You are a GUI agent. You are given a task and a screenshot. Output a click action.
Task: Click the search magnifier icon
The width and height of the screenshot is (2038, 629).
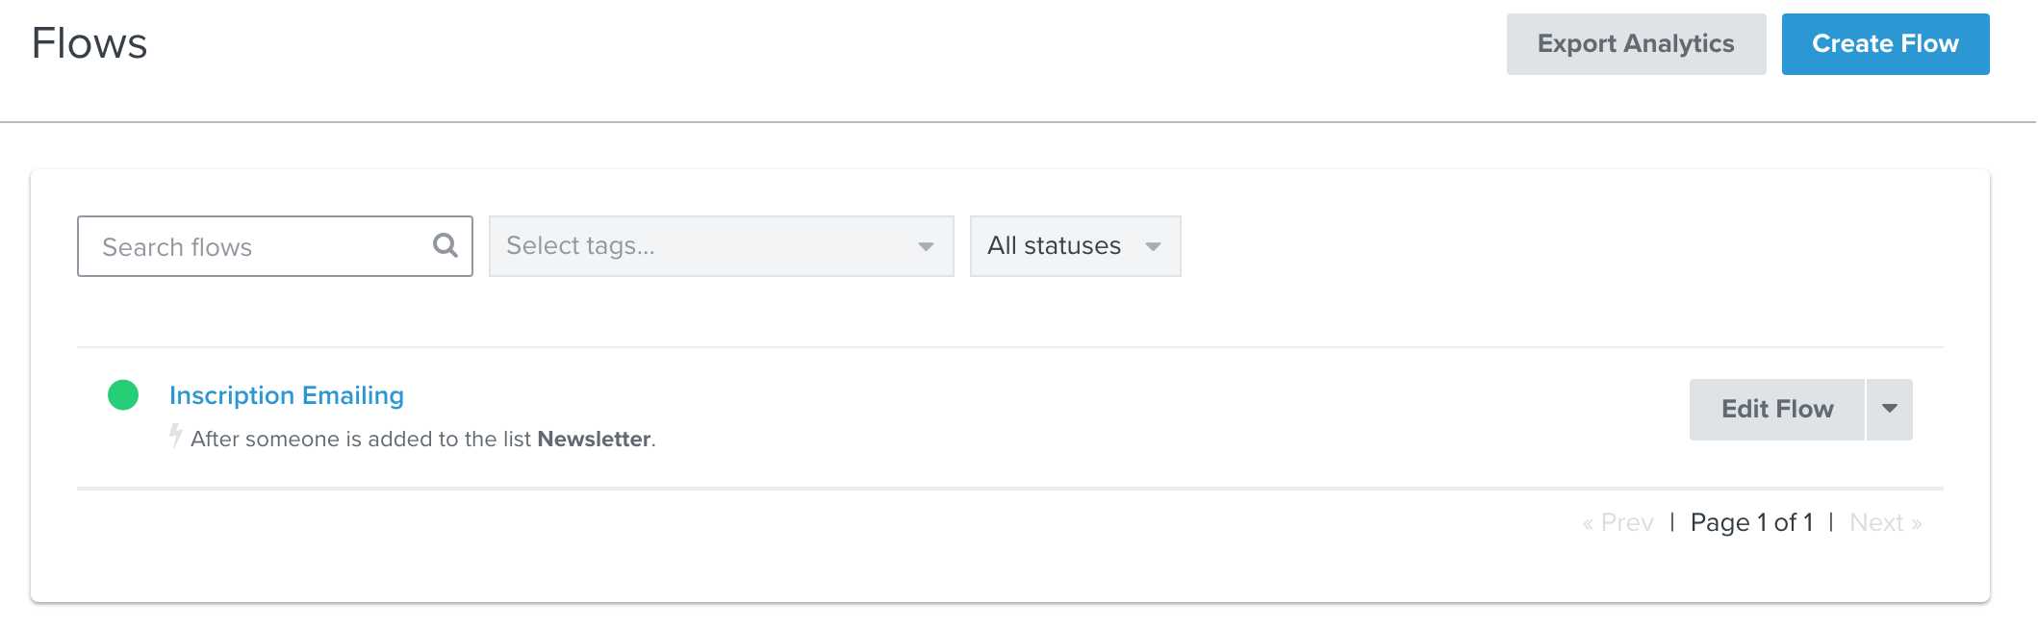click(x=445, y=245)
